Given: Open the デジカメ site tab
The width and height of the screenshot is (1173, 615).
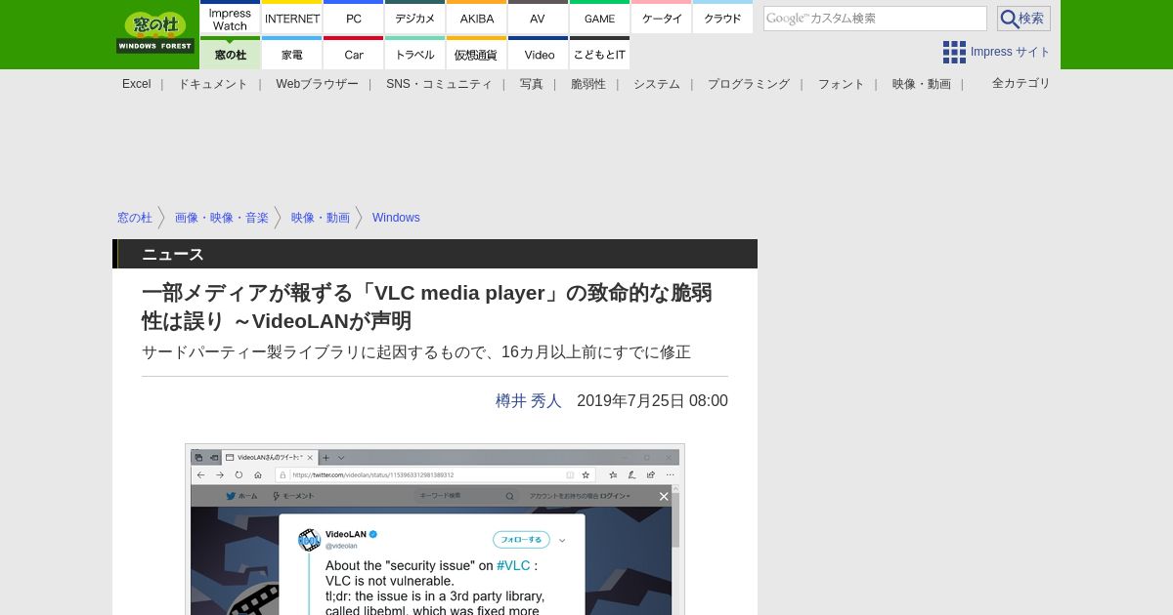Looking at the screenshot, I should tap(415, 19).
